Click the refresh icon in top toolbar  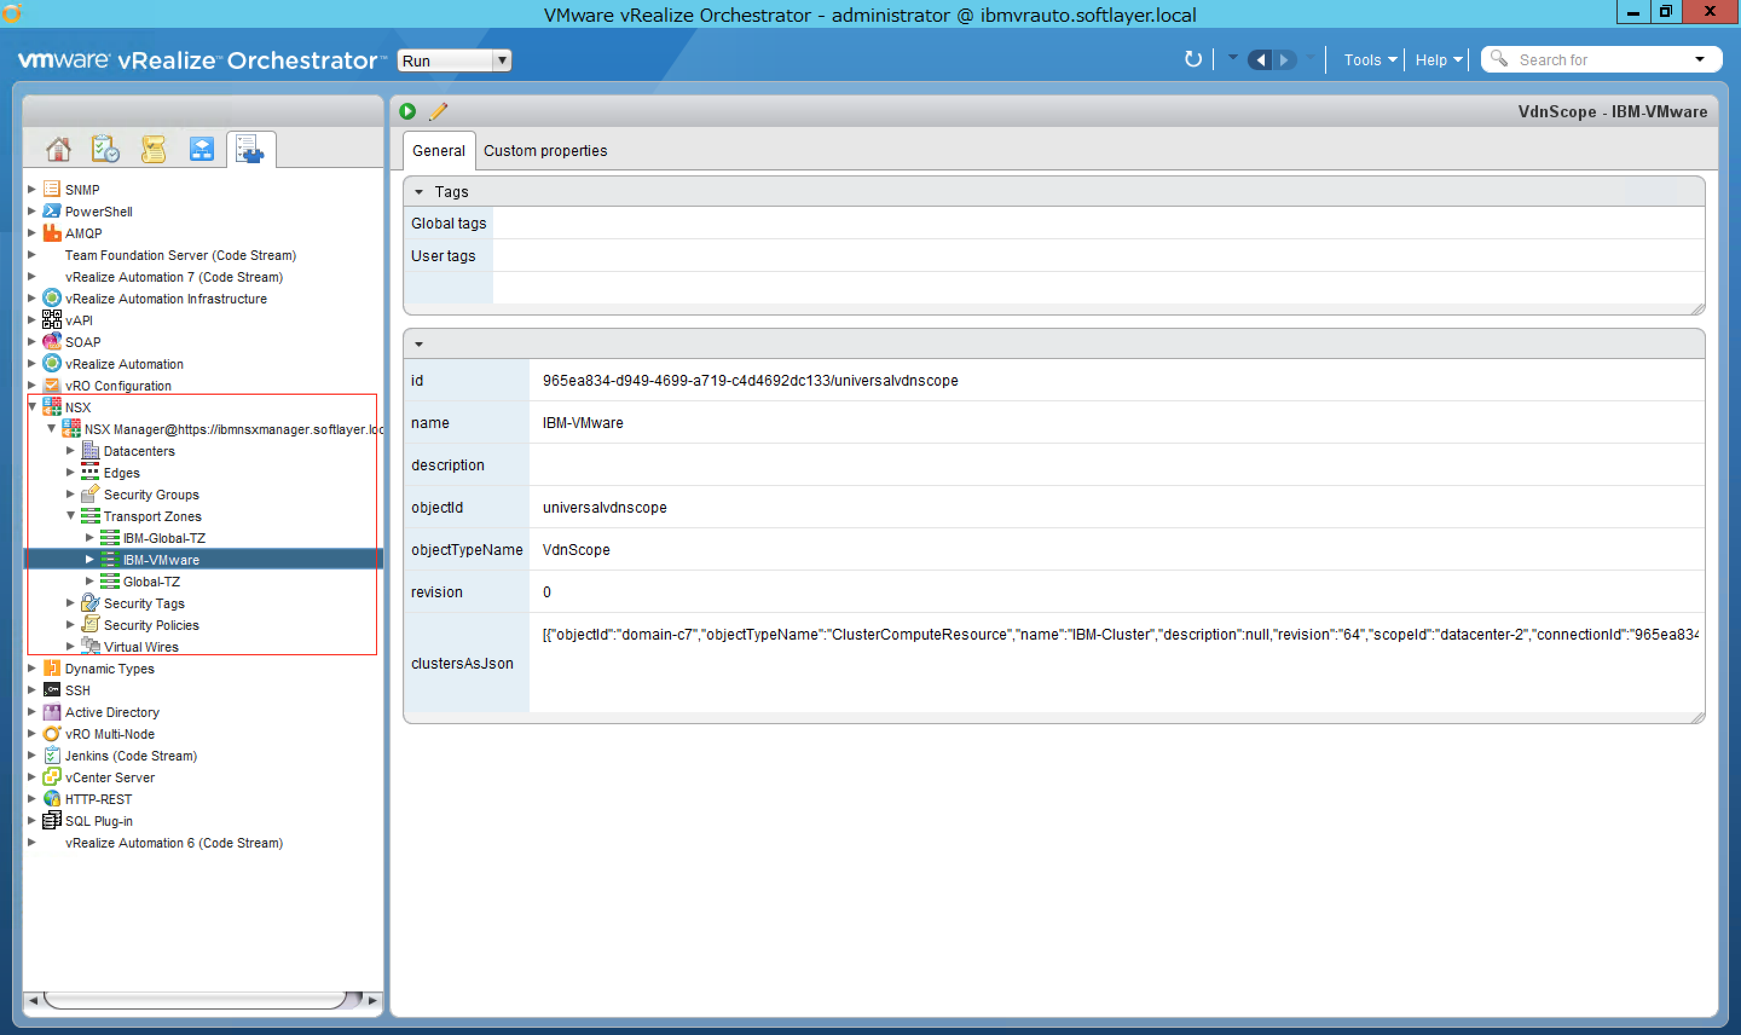[1193, 60]
